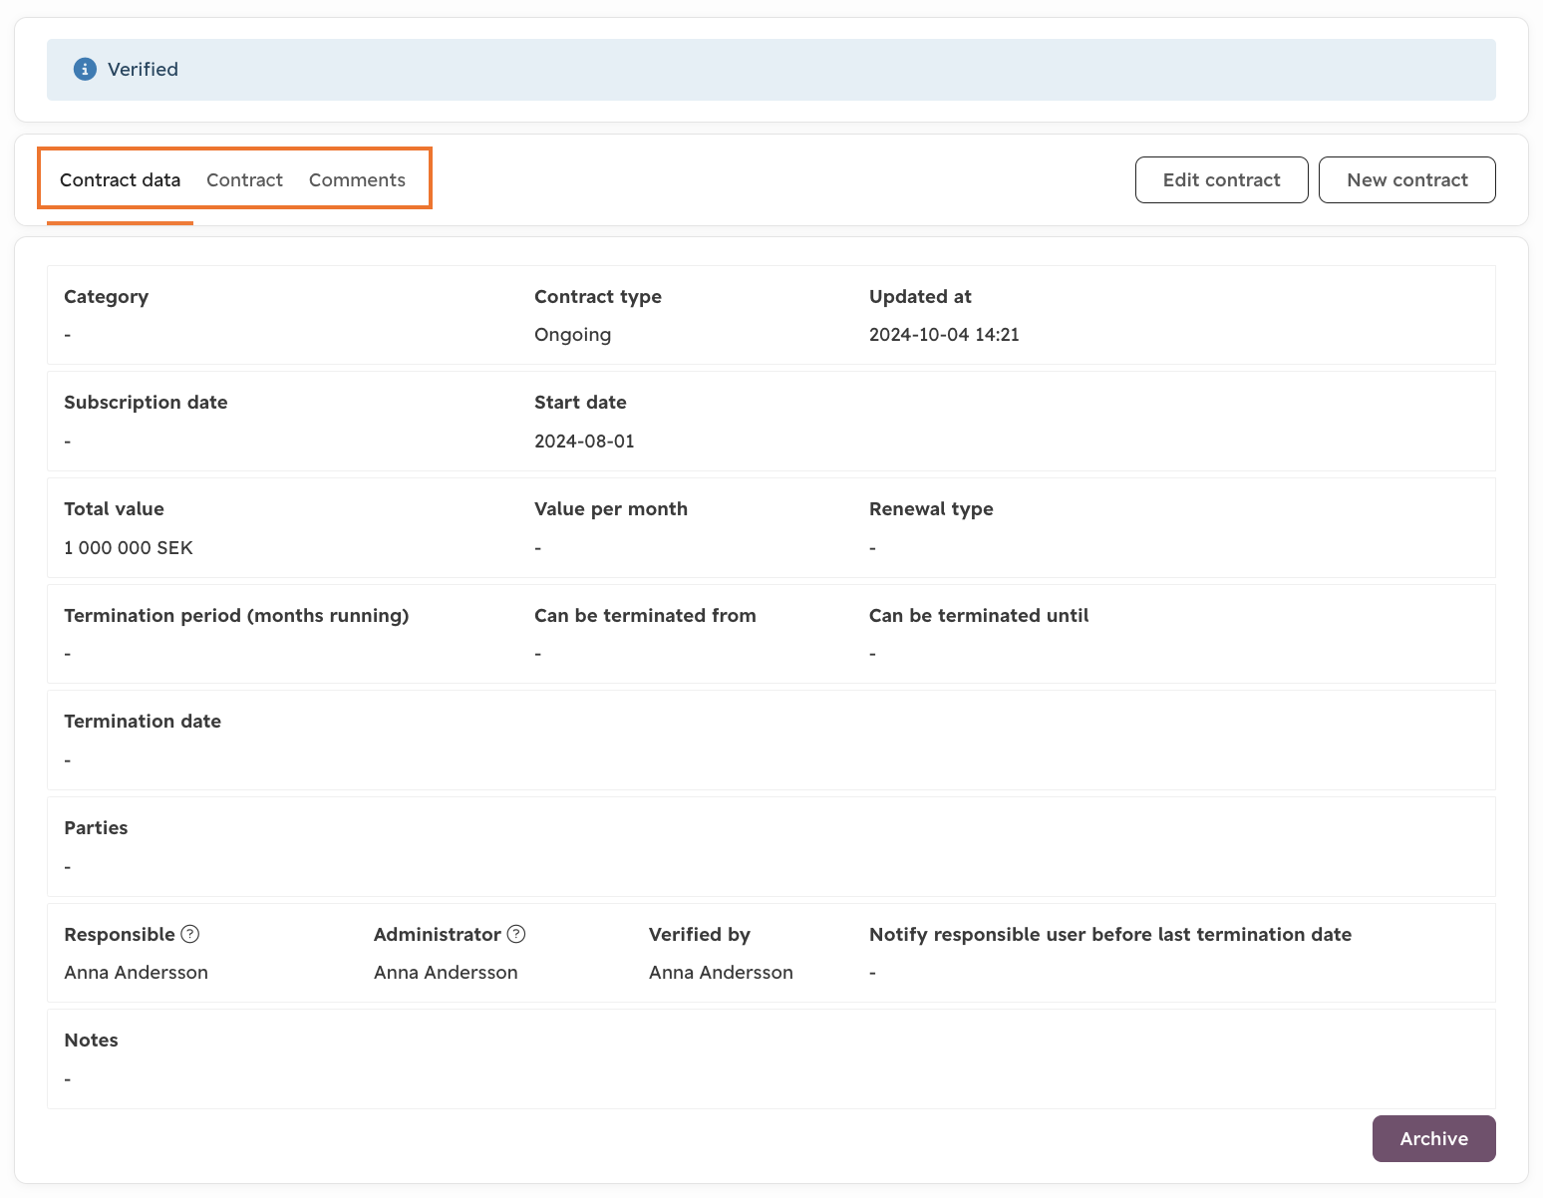
Task: Click the help icon next to Administrator
Action: point(516,934)
